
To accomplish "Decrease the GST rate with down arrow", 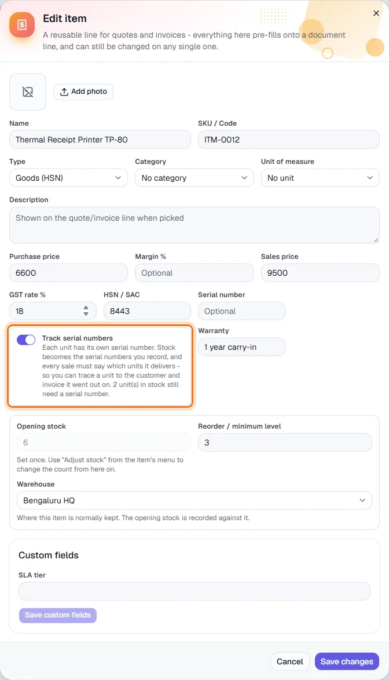I will (86, 313).
